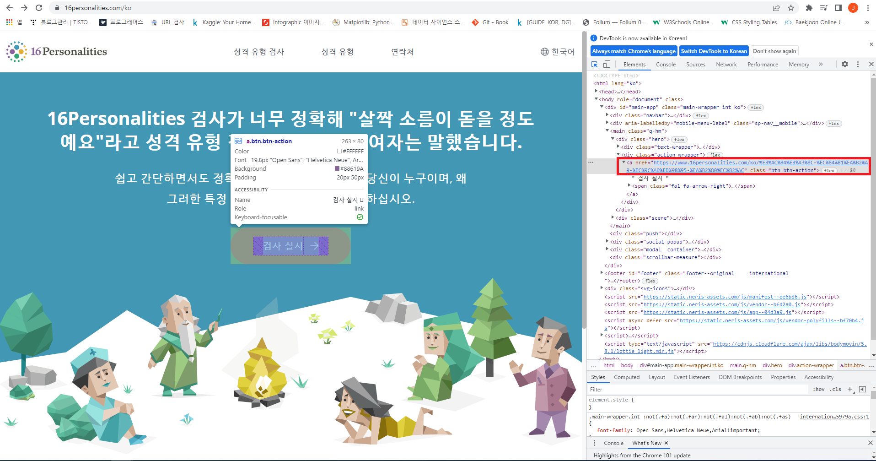Viewport: 876px width, 461px height.
Task: View site information via the lock icon
Action: 57,8
